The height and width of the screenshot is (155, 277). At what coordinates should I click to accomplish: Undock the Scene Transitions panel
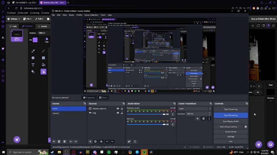(x=211, y=104)
